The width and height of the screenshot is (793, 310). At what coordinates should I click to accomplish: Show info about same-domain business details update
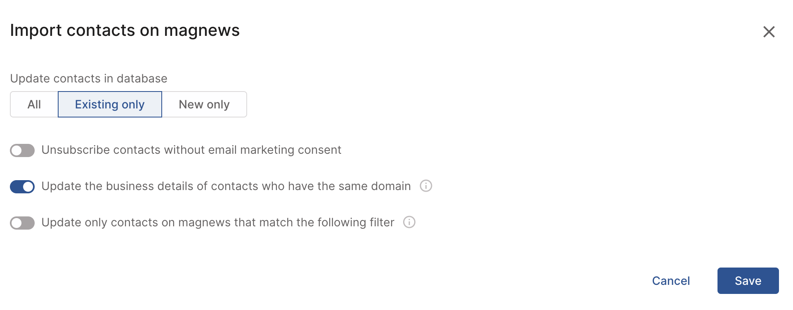(426, 186)
